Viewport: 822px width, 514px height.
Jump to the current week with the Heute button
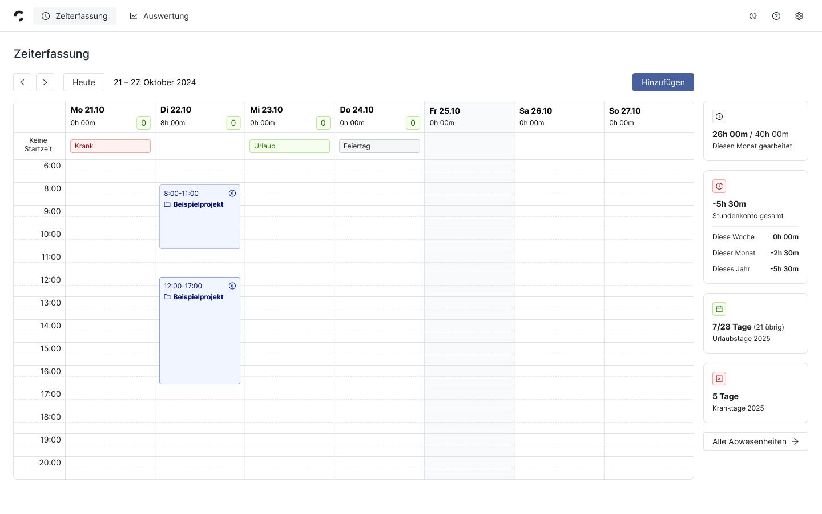pyautogui.click(x=84, y=82)
